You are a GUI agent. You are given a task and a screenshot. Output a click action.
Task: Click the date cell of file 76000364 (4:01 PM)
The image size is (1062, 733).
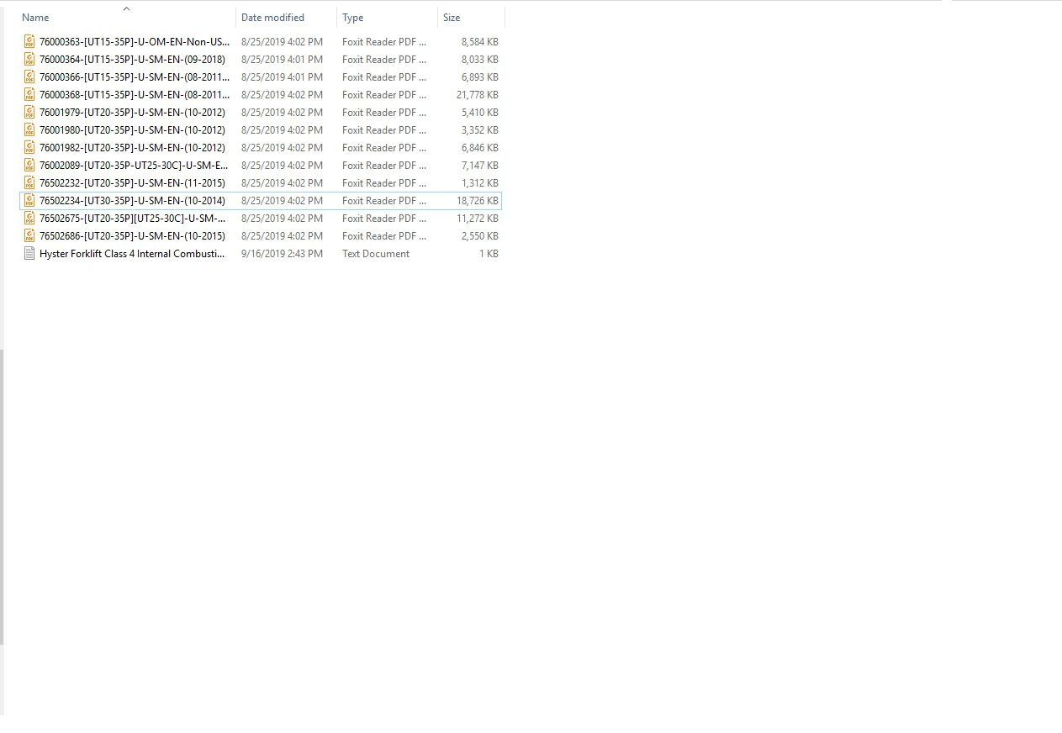pos(282,59)
